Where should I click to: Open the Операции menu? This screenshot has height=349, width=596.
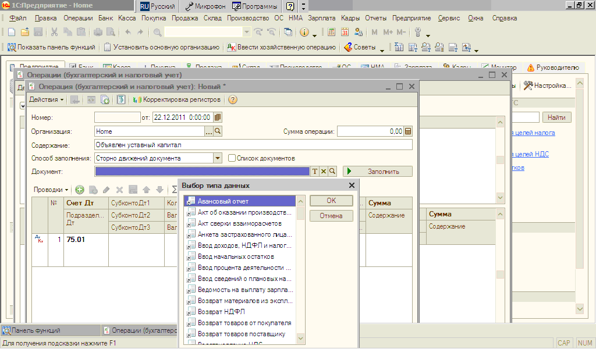coord(78,18)
